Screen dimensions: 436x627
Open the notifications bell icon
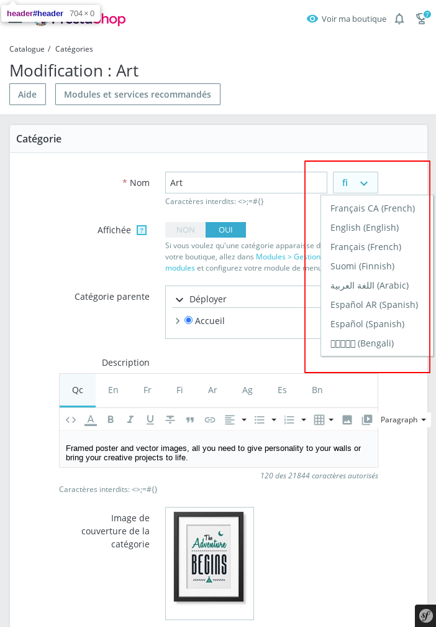(x=399, y=19)
